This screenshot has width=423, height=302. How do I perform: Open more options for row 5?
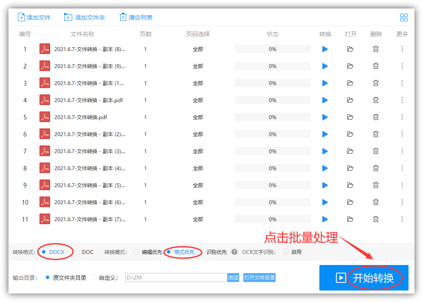coord(402,117)
